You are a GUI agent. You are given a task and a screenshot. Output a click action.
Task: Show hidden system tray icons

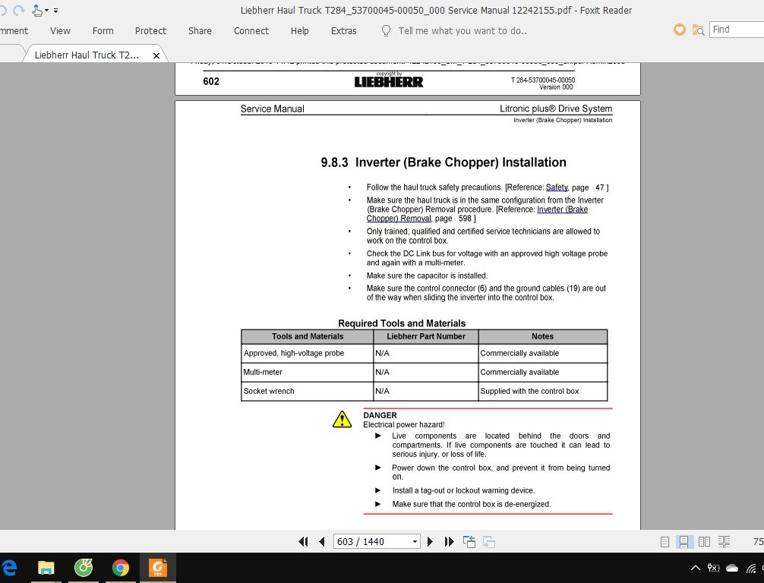click(696, 567)
